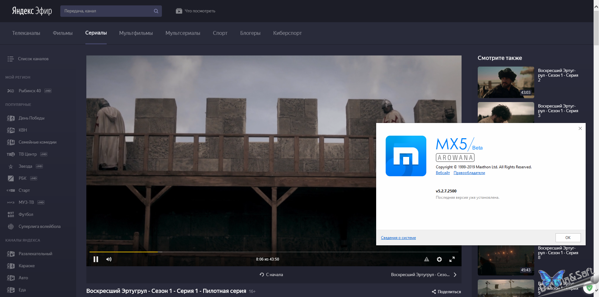Open Сведения о системе link

(398, 238)
